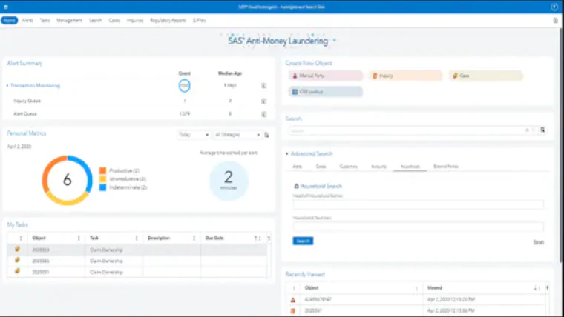
Task: Click the blue Search button under Household Search
Action: point(303,241)
